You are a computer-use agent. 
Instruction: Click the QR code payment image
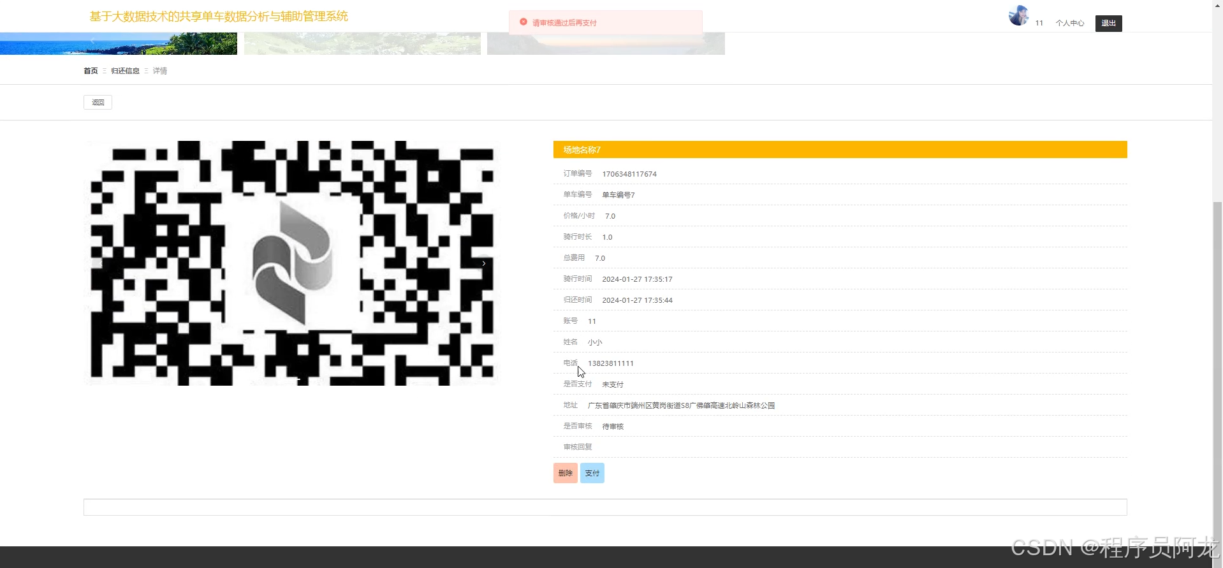pyautogui.click(x=291, y=263)
